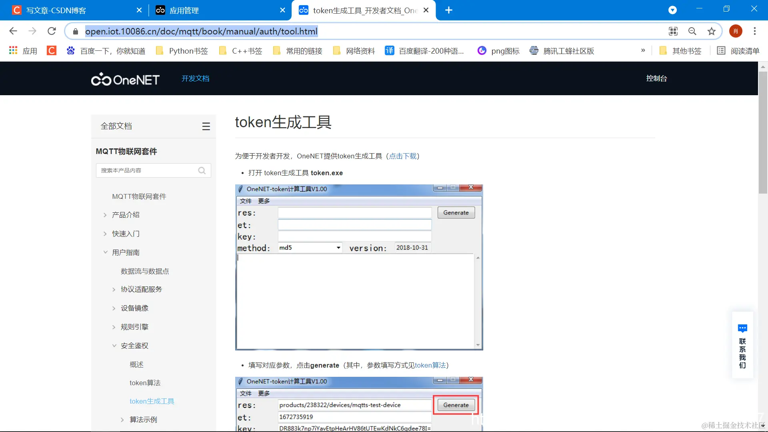This screenshot has height=432, width=768.
Task: Click the page's vertical scrollbar thumb
Action: [x=763, y=132]
